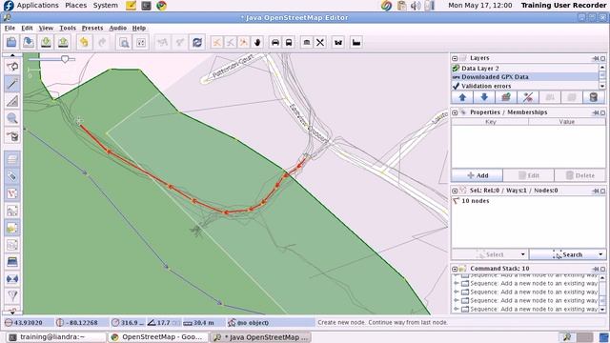This screenshot has width=610, height=343.
Task: Toggle the Properties panel sidebar button
Action: point(12,176)
